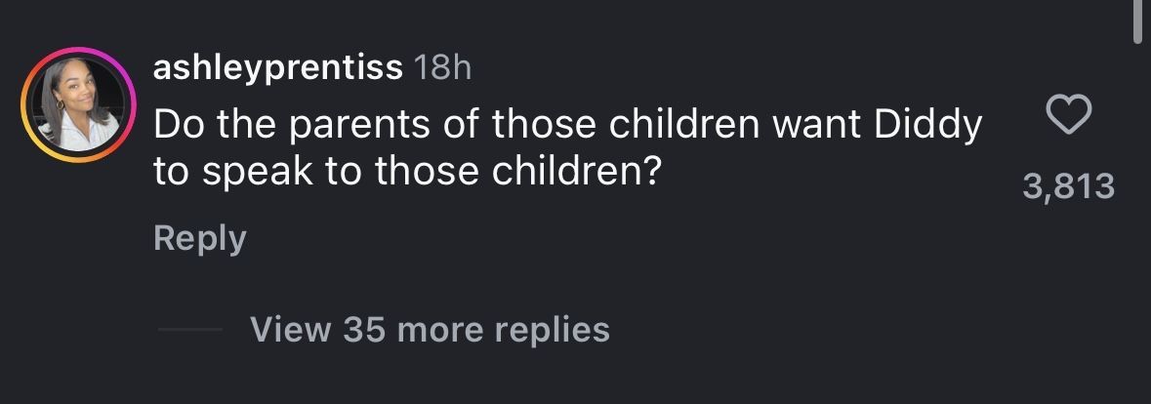The width and height of the screenshot is (1151, 404).
Task: Open the 3,813 likes count
Action: 1068,186
